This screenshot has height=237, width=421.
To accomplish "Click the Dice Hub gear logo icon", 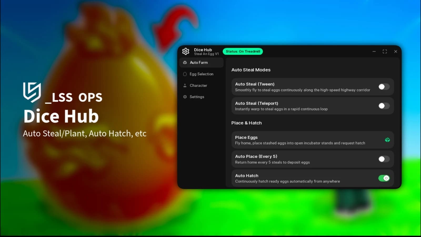I will tap(186, 51).
